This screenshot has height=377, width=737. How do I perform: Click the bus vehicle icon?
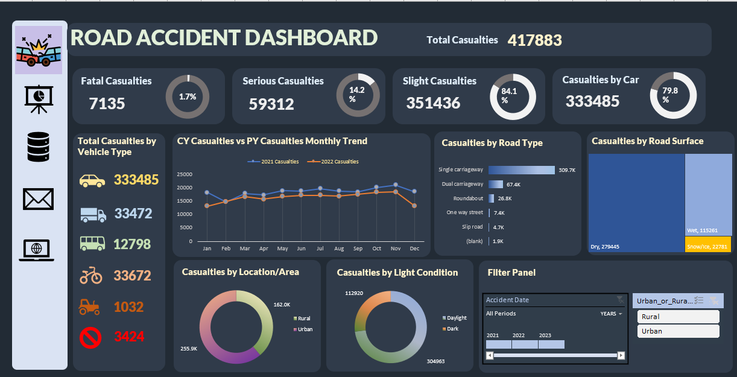click(x=92, y=243)
